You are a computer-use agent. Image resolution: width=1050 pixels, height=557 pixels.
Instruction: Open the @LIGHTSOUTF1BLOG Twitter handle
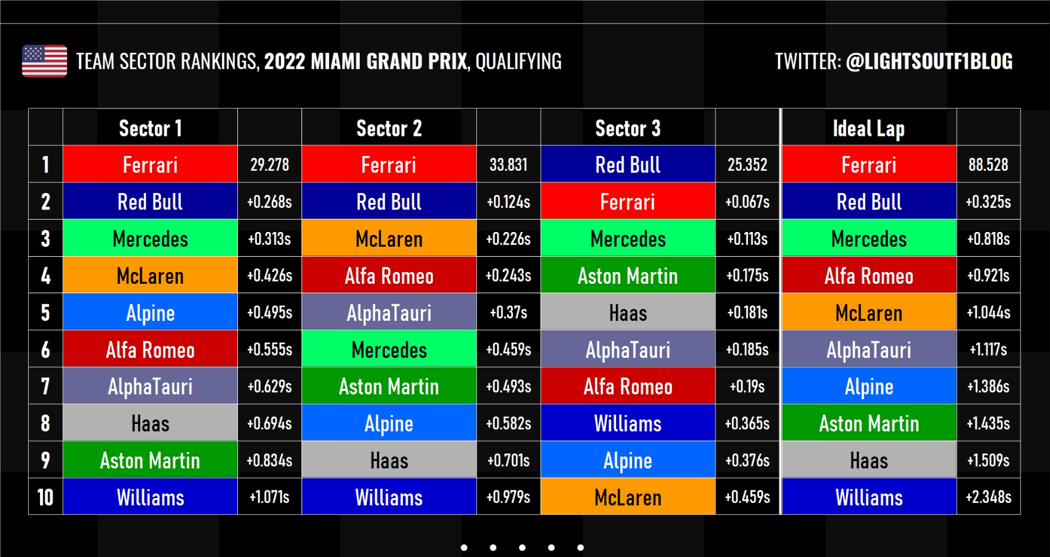pyautogui.click(x=929, y=61)
